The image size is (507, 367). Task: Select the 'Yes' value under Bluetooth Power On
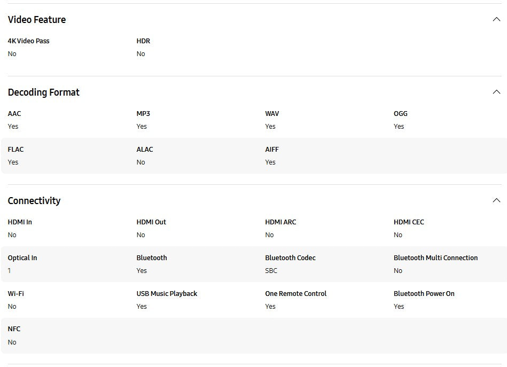pyautogui.click(x=399, y=307)
